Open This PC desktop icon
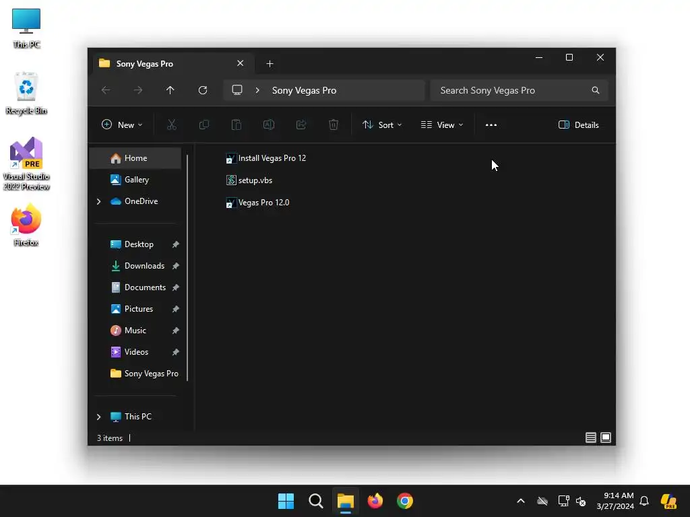The image size is (690, 517). point(26,28)
